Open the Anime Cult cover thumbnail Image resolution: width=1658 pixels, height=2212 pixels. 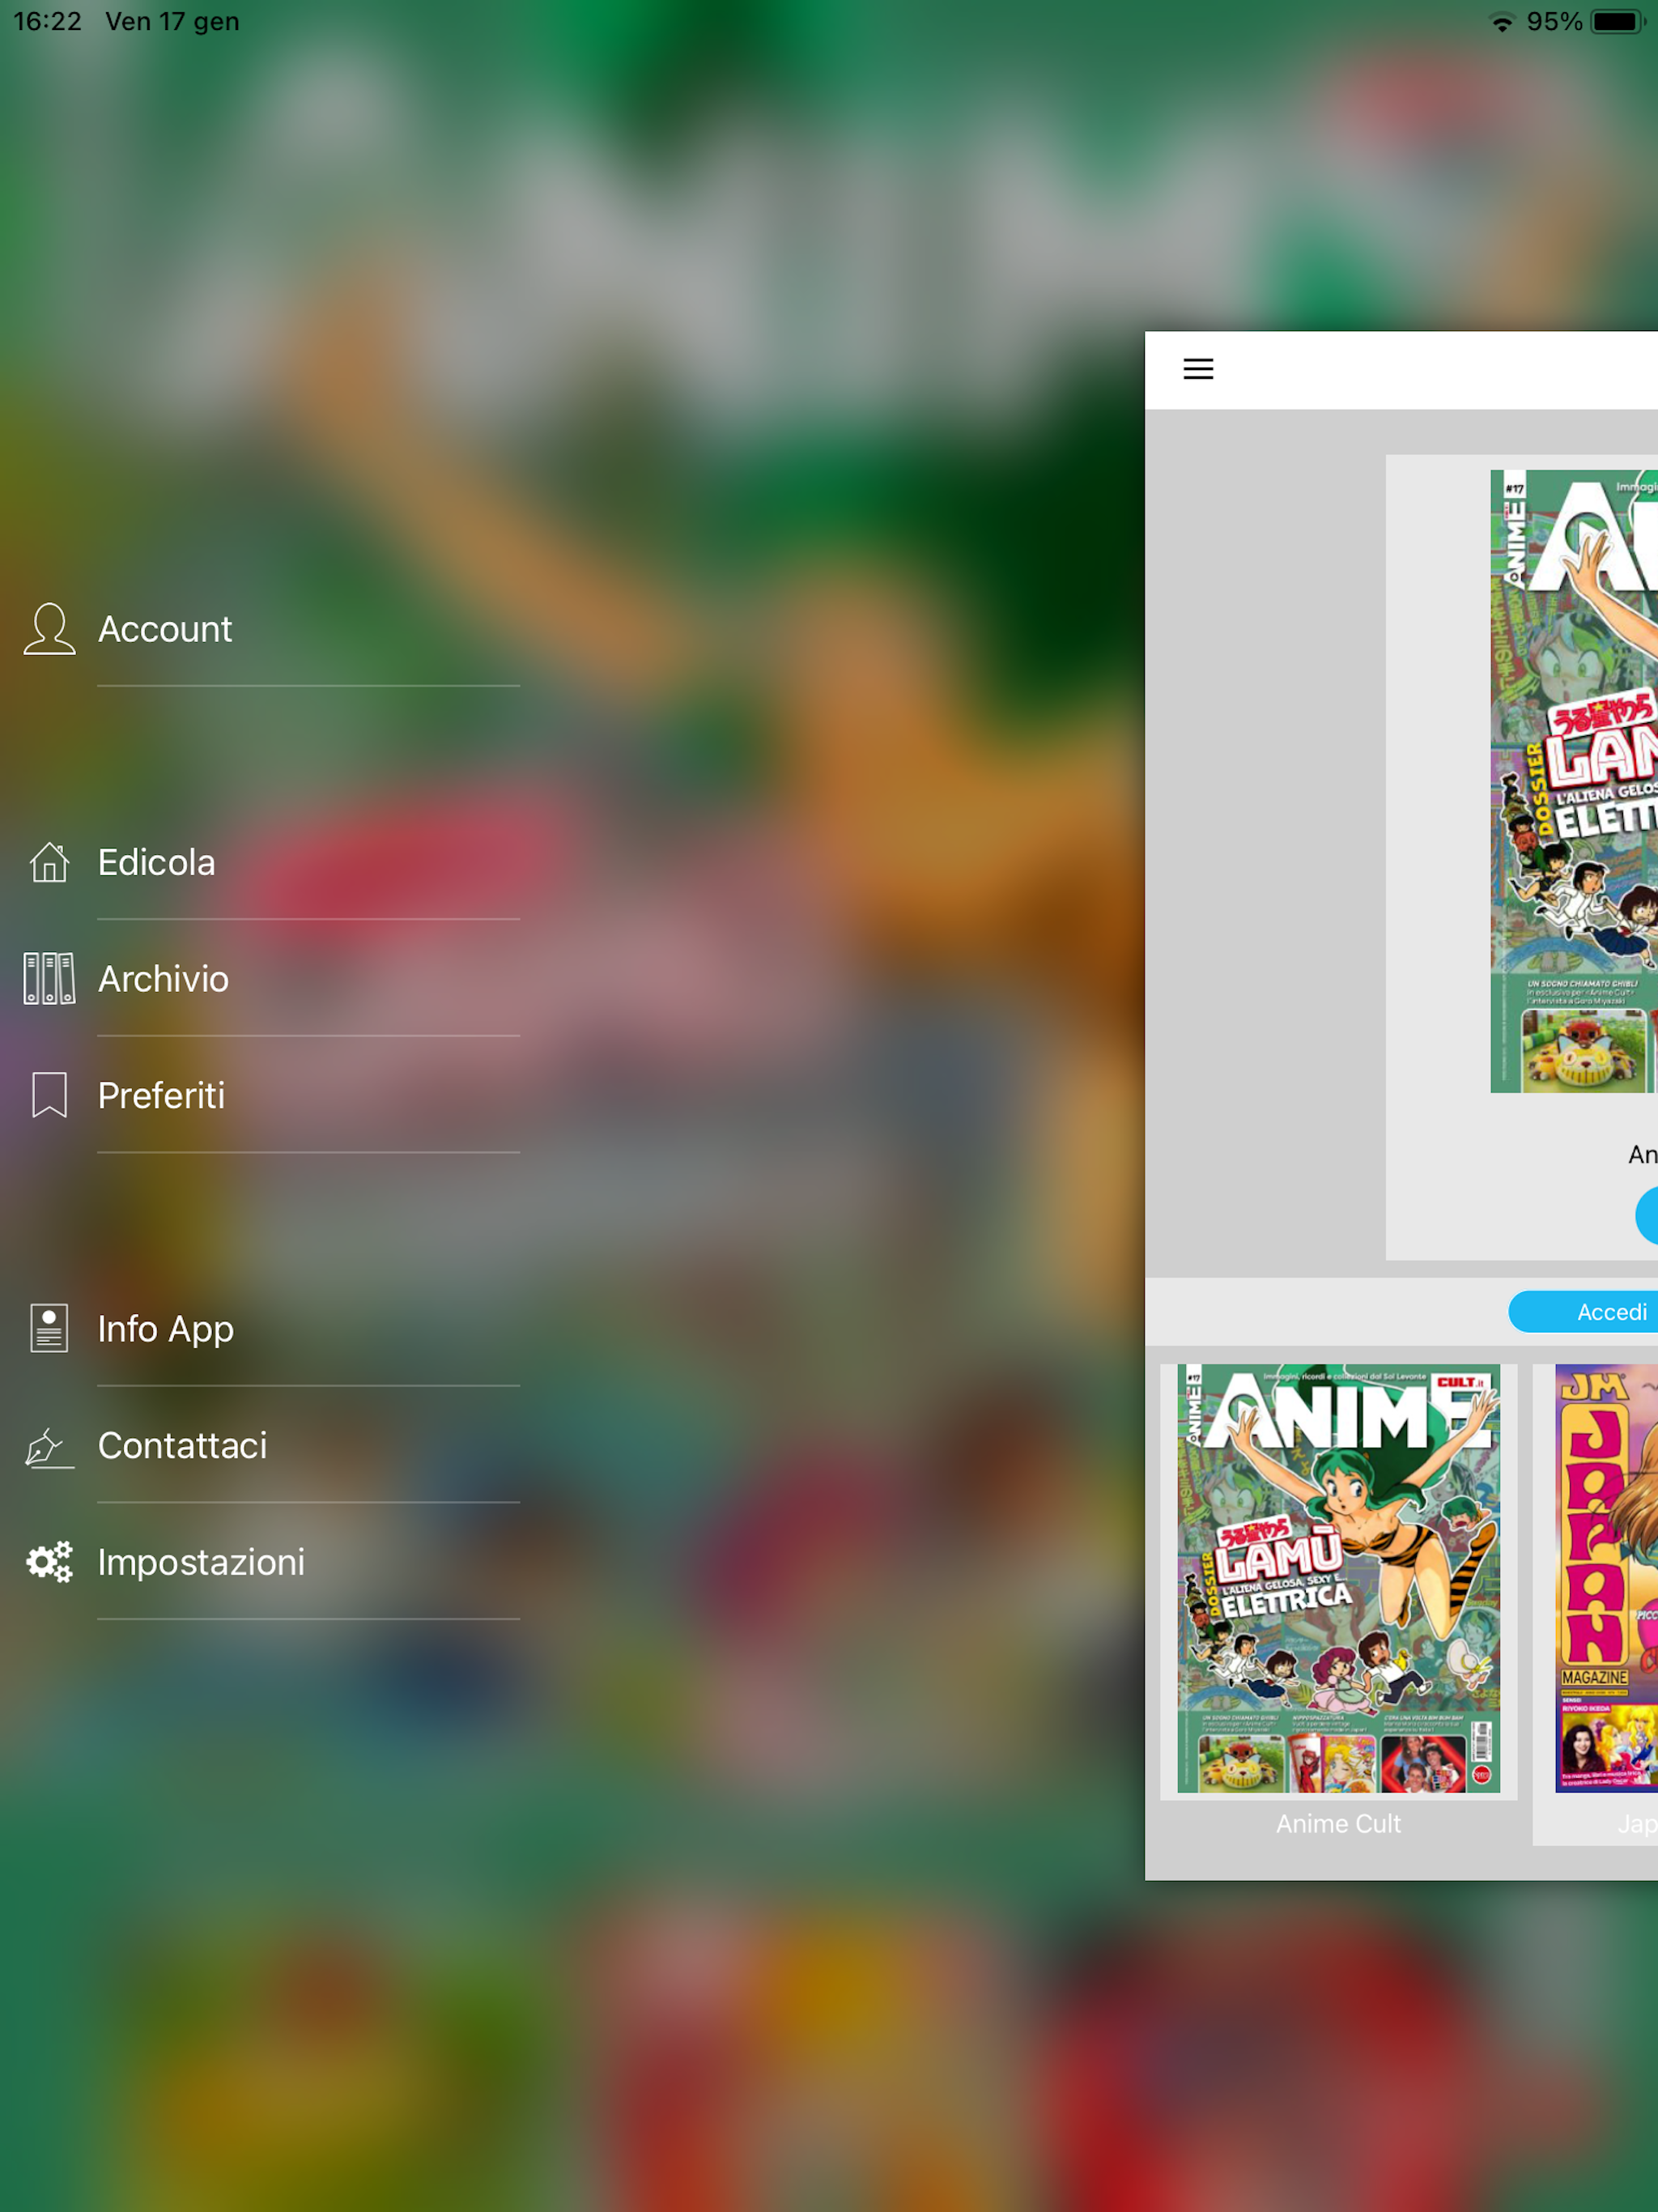pos(1338,1578)
